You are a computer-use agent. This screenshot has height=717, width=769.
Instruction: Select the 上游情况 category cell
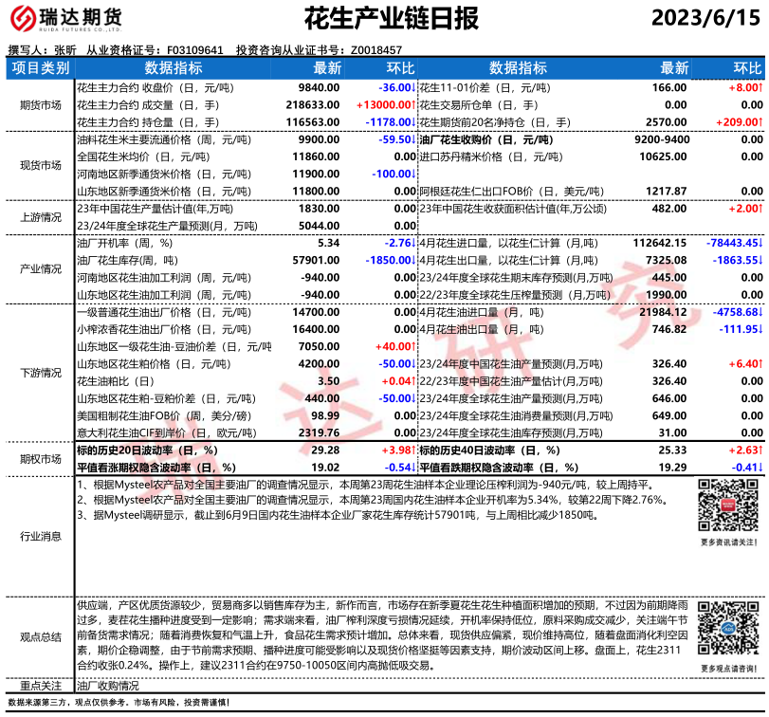[40, 216]
